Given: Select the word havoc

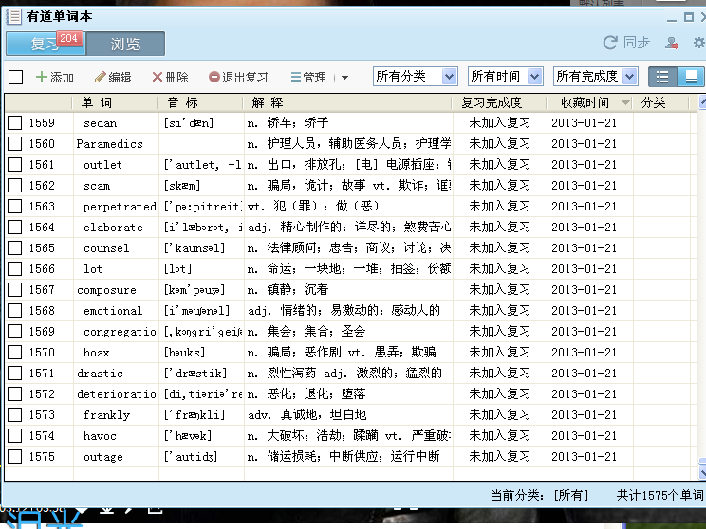Looking at the screenshot, I should [x=100, y=436].
